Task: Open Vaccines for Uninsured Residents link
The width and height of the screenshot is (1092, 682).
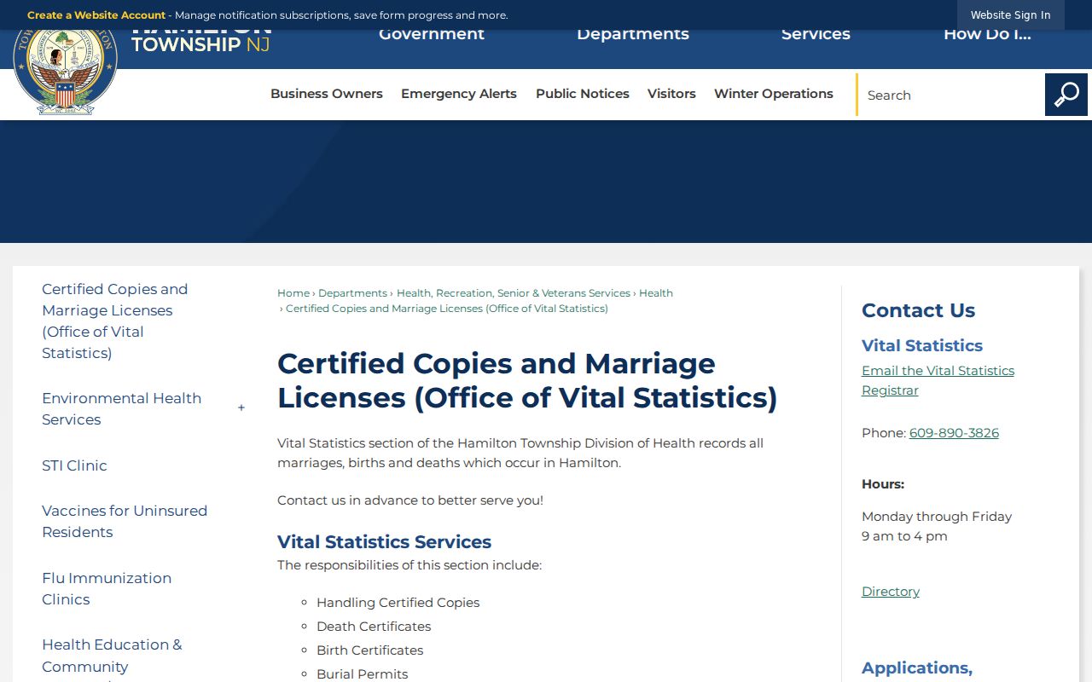Action: click(125, 521)
